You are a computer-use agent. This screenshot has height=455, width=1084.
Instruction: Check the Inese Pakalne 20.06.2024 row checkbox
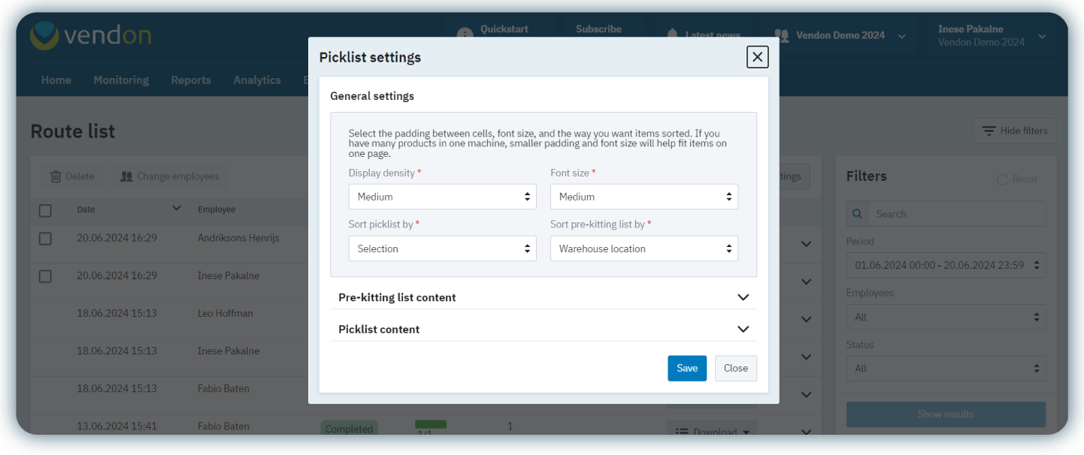click(x=45, y=276)
